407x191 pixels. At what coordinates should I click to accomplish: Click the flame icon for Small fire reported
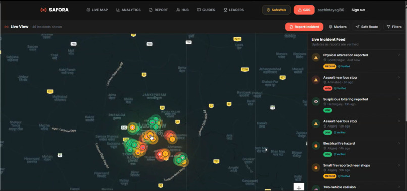(x=316, y=167)
